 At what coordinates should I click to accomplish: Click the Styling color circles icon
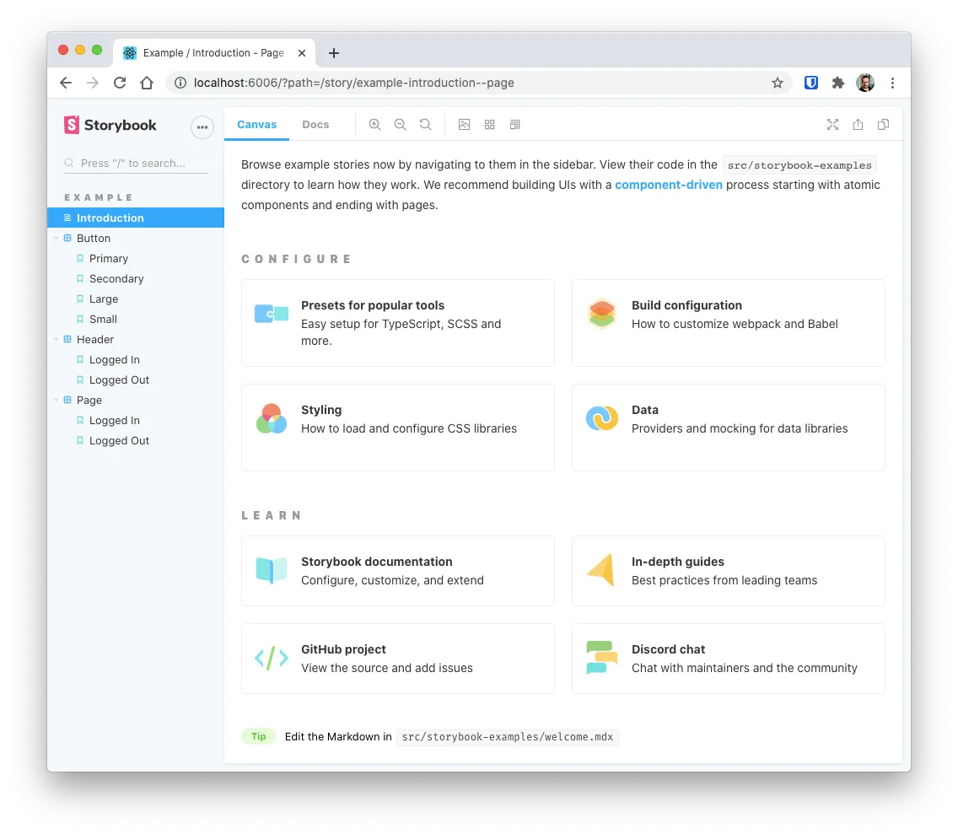point(272,418)
